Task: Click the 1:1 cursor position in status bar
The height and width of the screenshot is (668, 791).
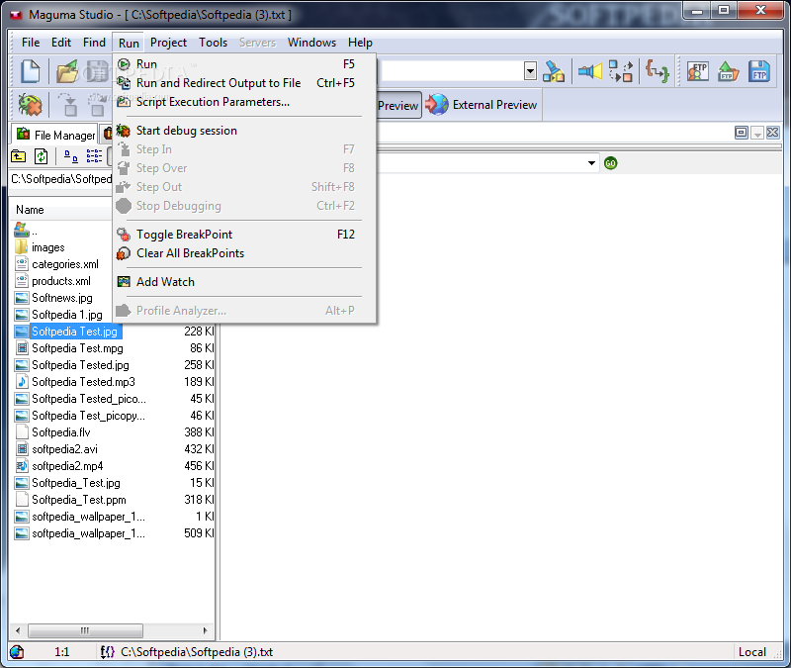Action: coord(61,652)
